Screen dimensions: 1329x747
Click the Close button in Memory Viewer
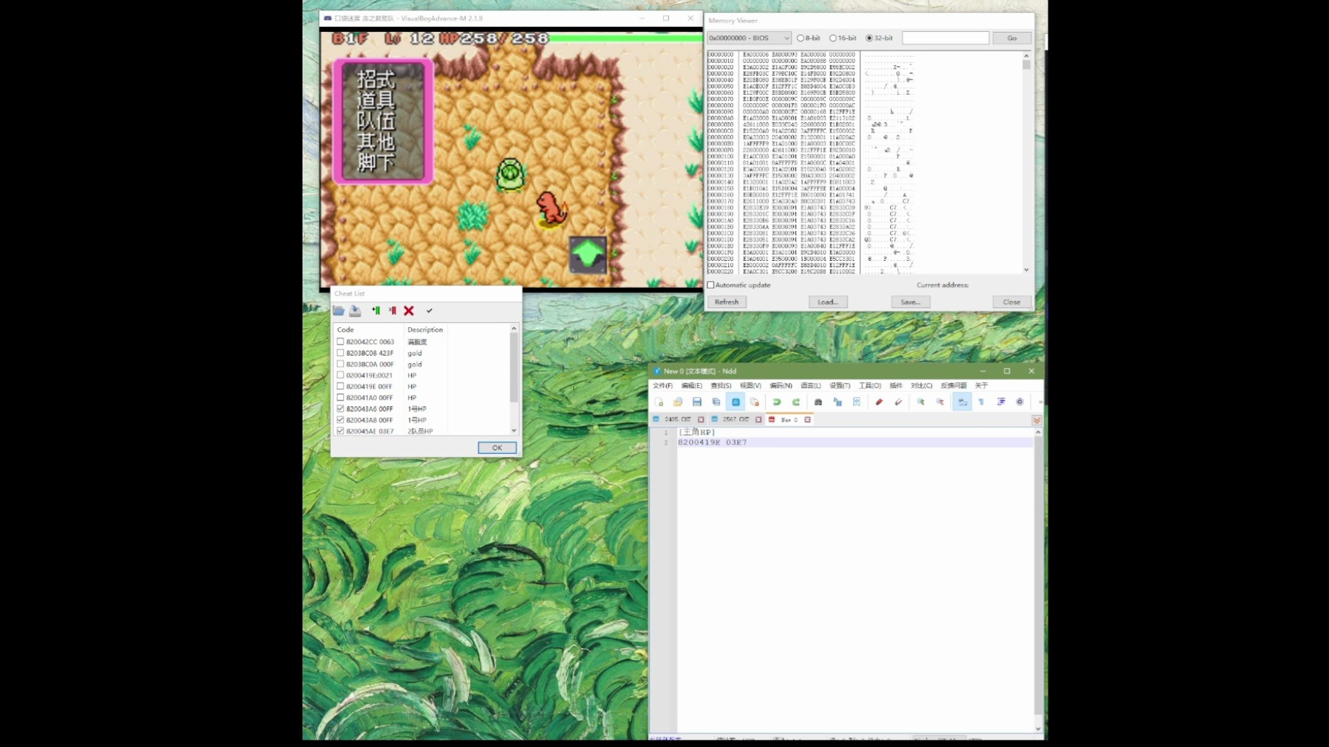[1011, 302]
